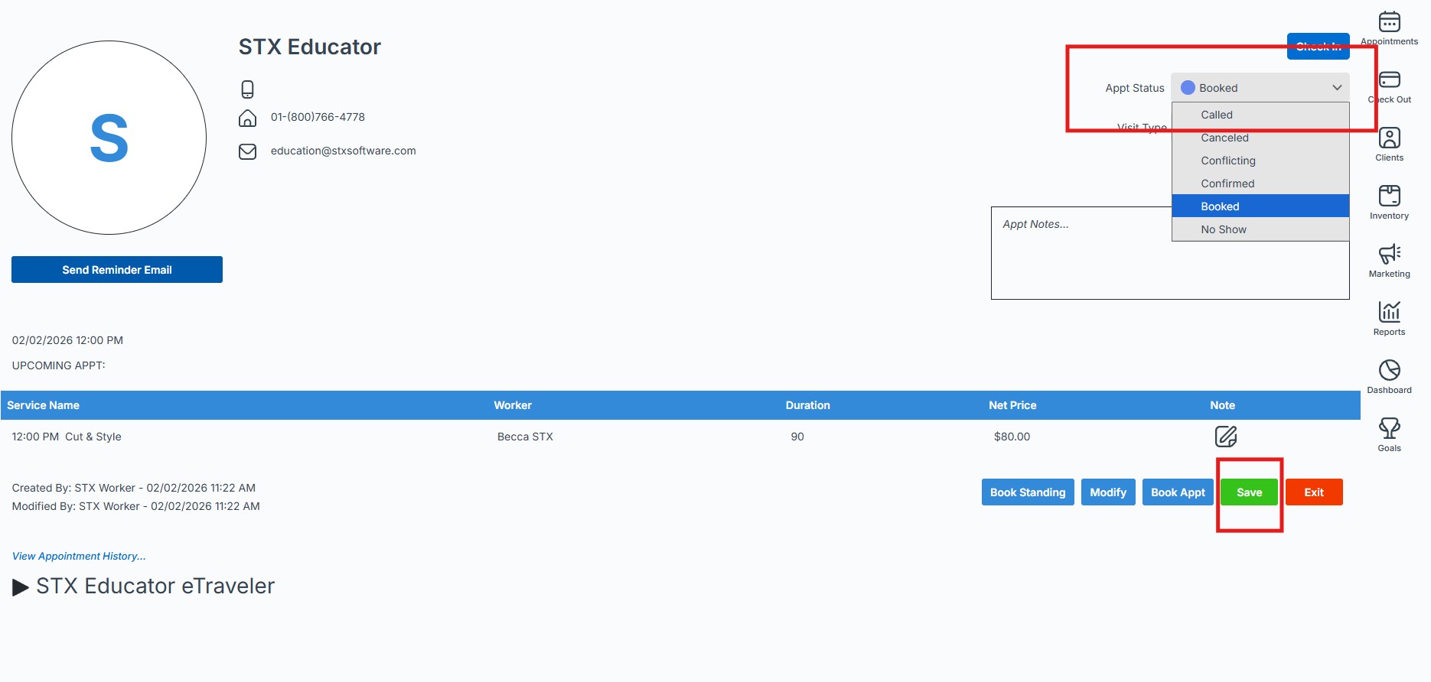Open the Reports chart icon
The width and height of the screenshot is (1431, 682).
point(1389,313)
